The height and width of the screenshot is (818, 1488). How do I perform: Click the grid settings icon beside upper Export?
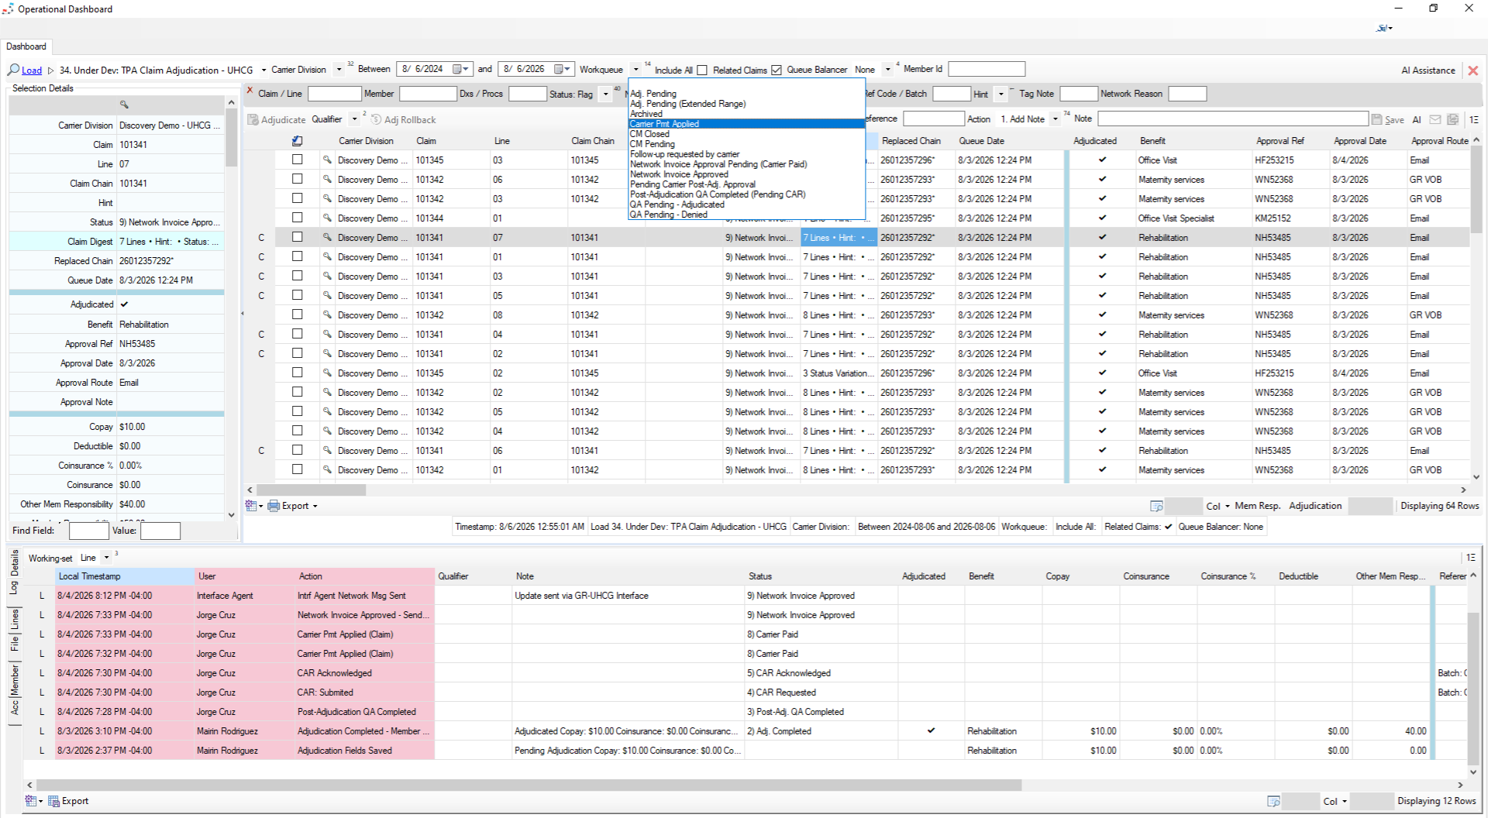pyautogui.click(x=252, y=506)
